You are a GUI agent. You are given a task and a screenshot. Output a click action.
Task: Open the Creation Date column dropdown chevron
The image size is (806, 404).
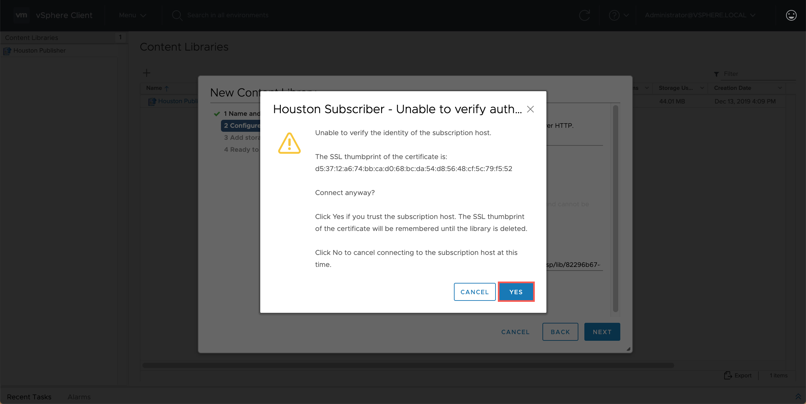(x=780, y=88)
